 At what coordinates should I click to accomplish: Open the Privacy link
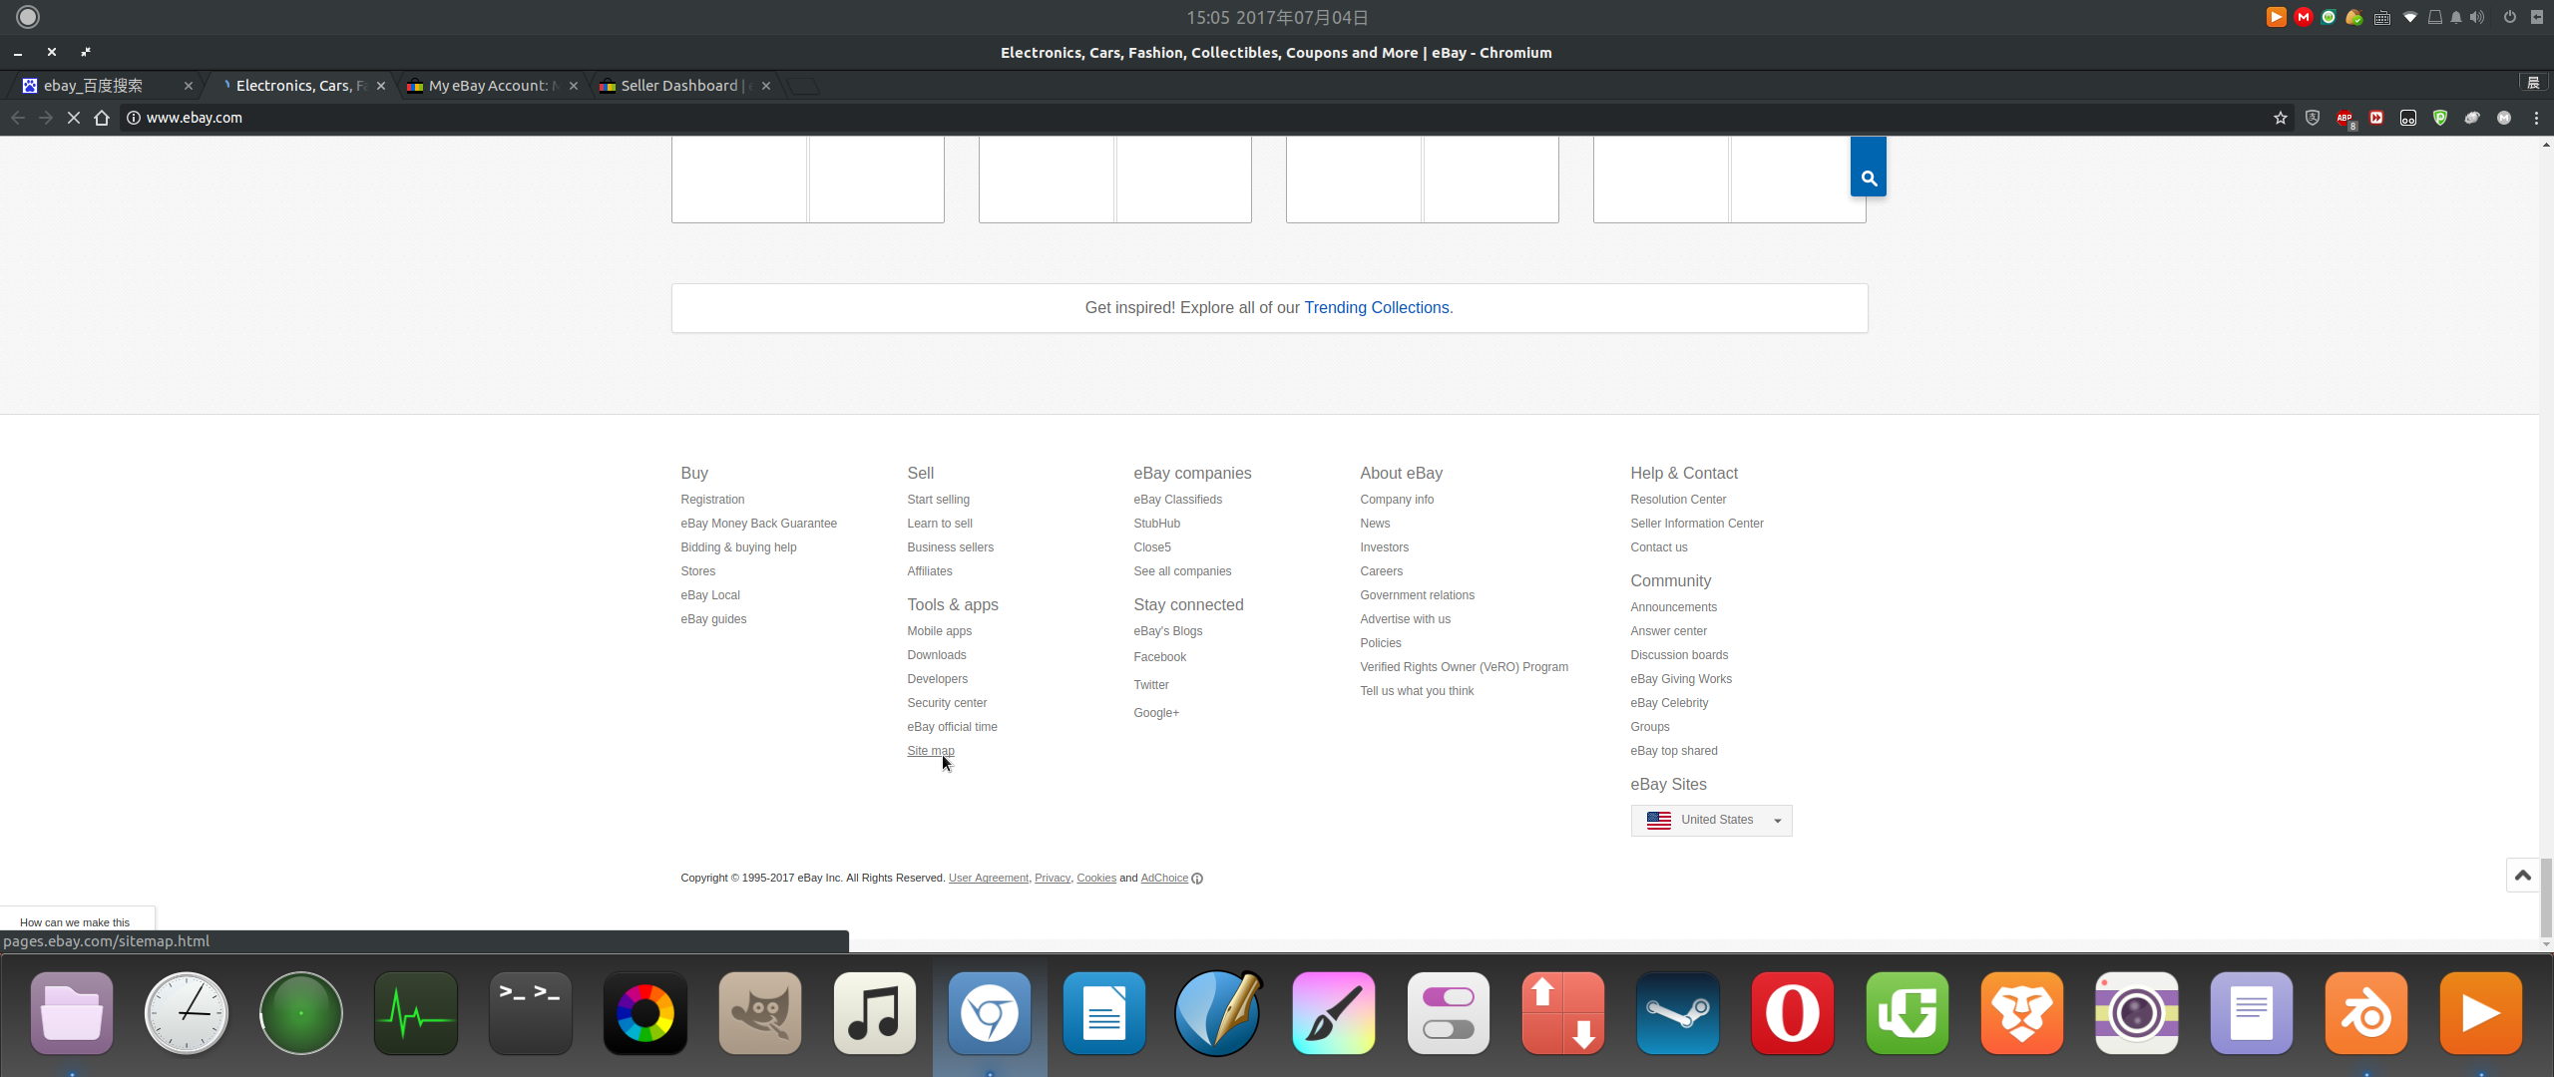pyautogui.click(x=1052, y=879)
